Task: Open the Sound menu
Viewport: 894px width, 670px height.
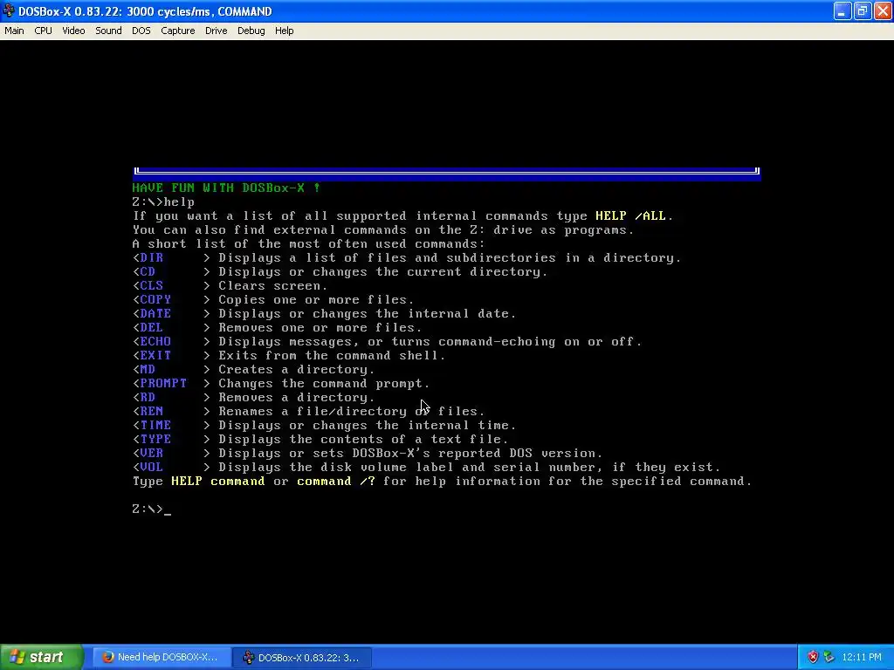Action: coord(108,31)
